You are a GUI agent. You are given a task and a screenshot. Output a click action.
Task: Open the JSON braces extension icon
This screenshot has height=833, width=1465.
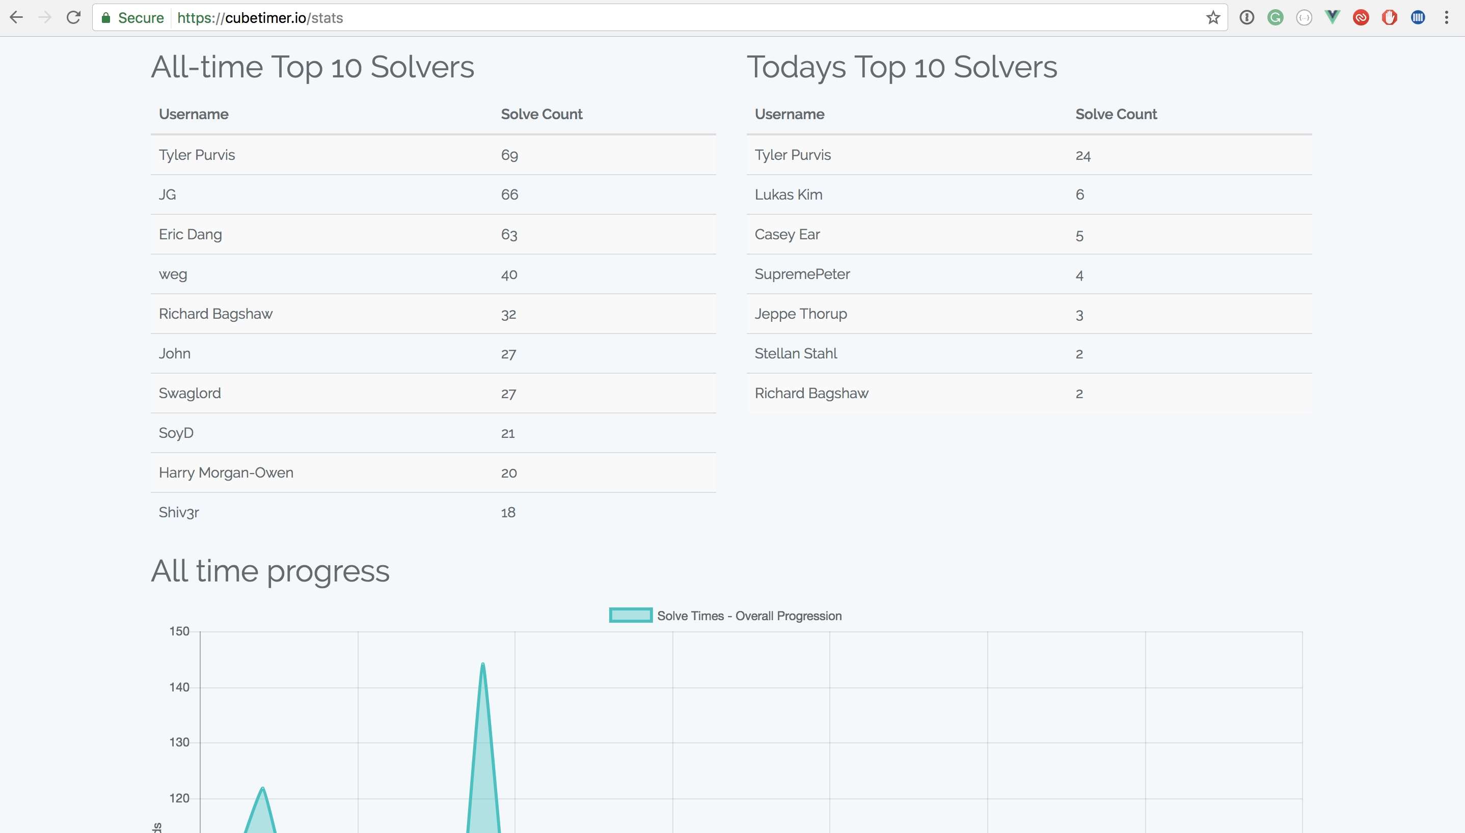coord(1304,18)
